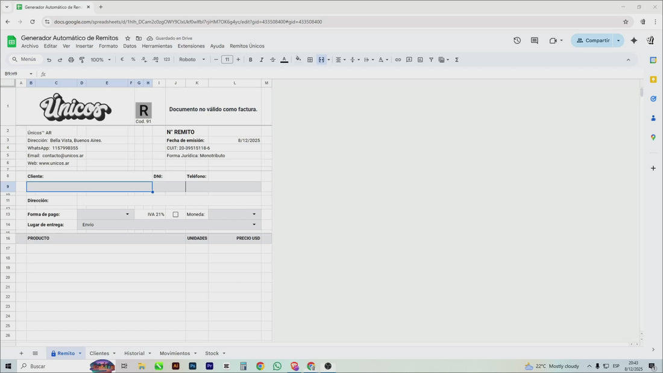663x373 pixels.
Task: Toggle strikethrough formatting
Action: click(x=272, y=60)
